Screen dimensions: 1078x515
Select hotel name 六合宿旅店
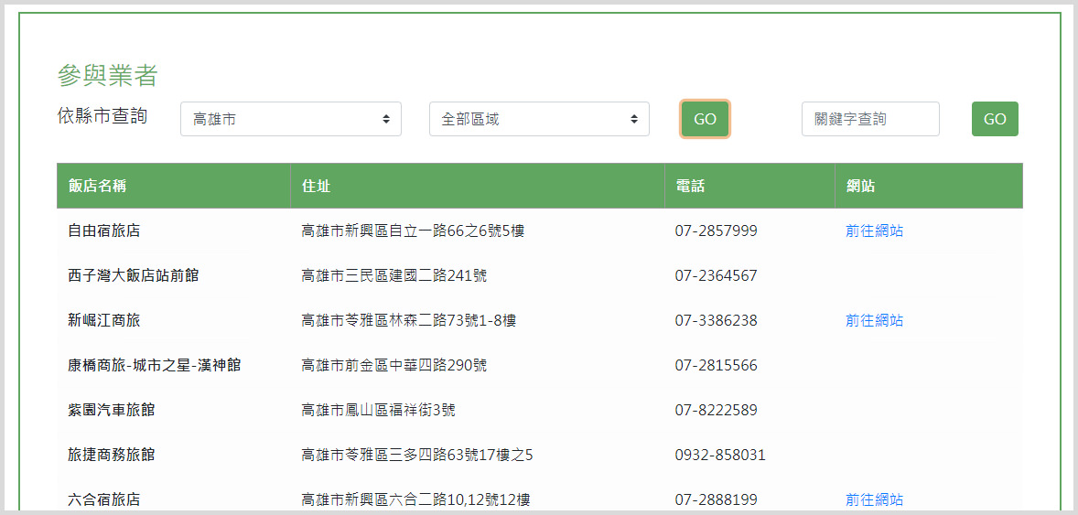[x=104, y=499]
